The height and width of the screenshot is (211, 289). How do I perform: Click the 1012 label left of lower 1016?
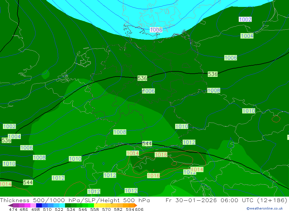[110, 175]
